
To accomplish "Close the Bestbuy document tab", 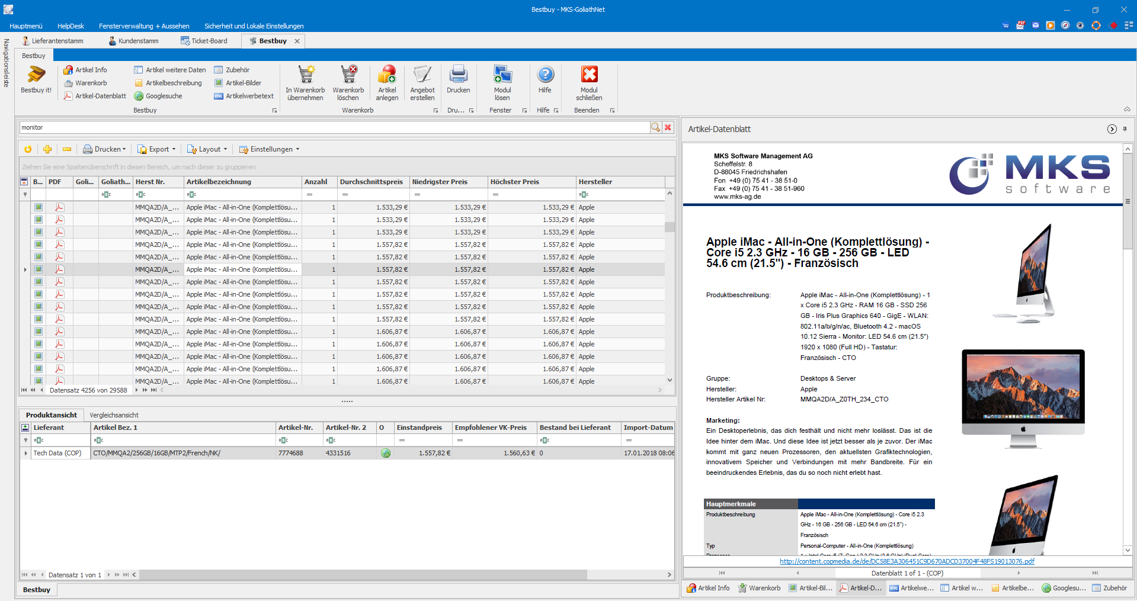I will 297,41.
